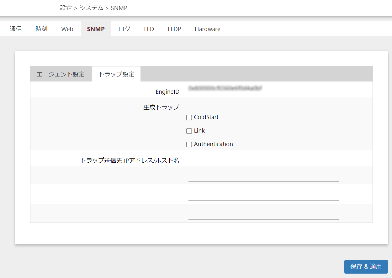Switch to the LLDP tab
The image size is (392, 278).
174,29
